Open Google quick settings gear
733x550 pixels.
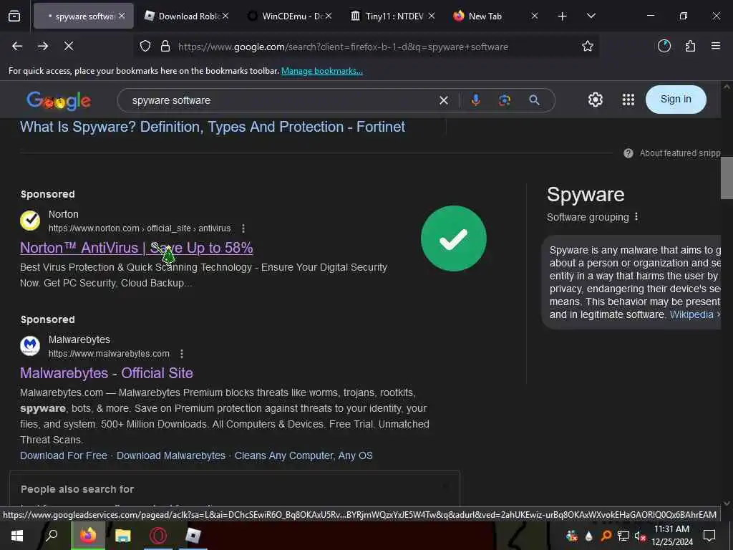595,100
